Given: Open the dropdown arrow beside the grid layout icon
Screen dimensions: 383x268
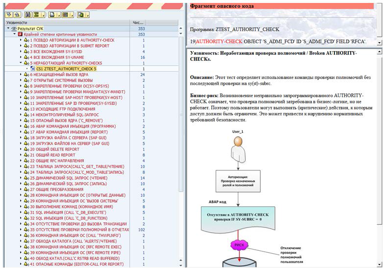Looking at the screenshot, I should (72, 15).
